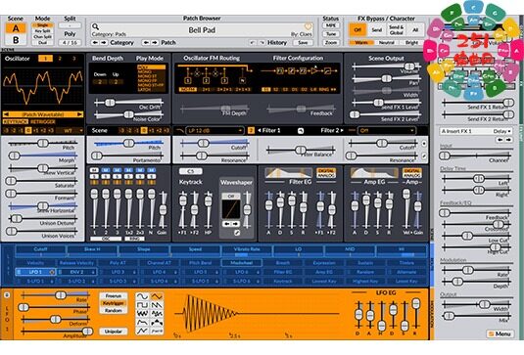Toggle MPE status button

[331, 25]
